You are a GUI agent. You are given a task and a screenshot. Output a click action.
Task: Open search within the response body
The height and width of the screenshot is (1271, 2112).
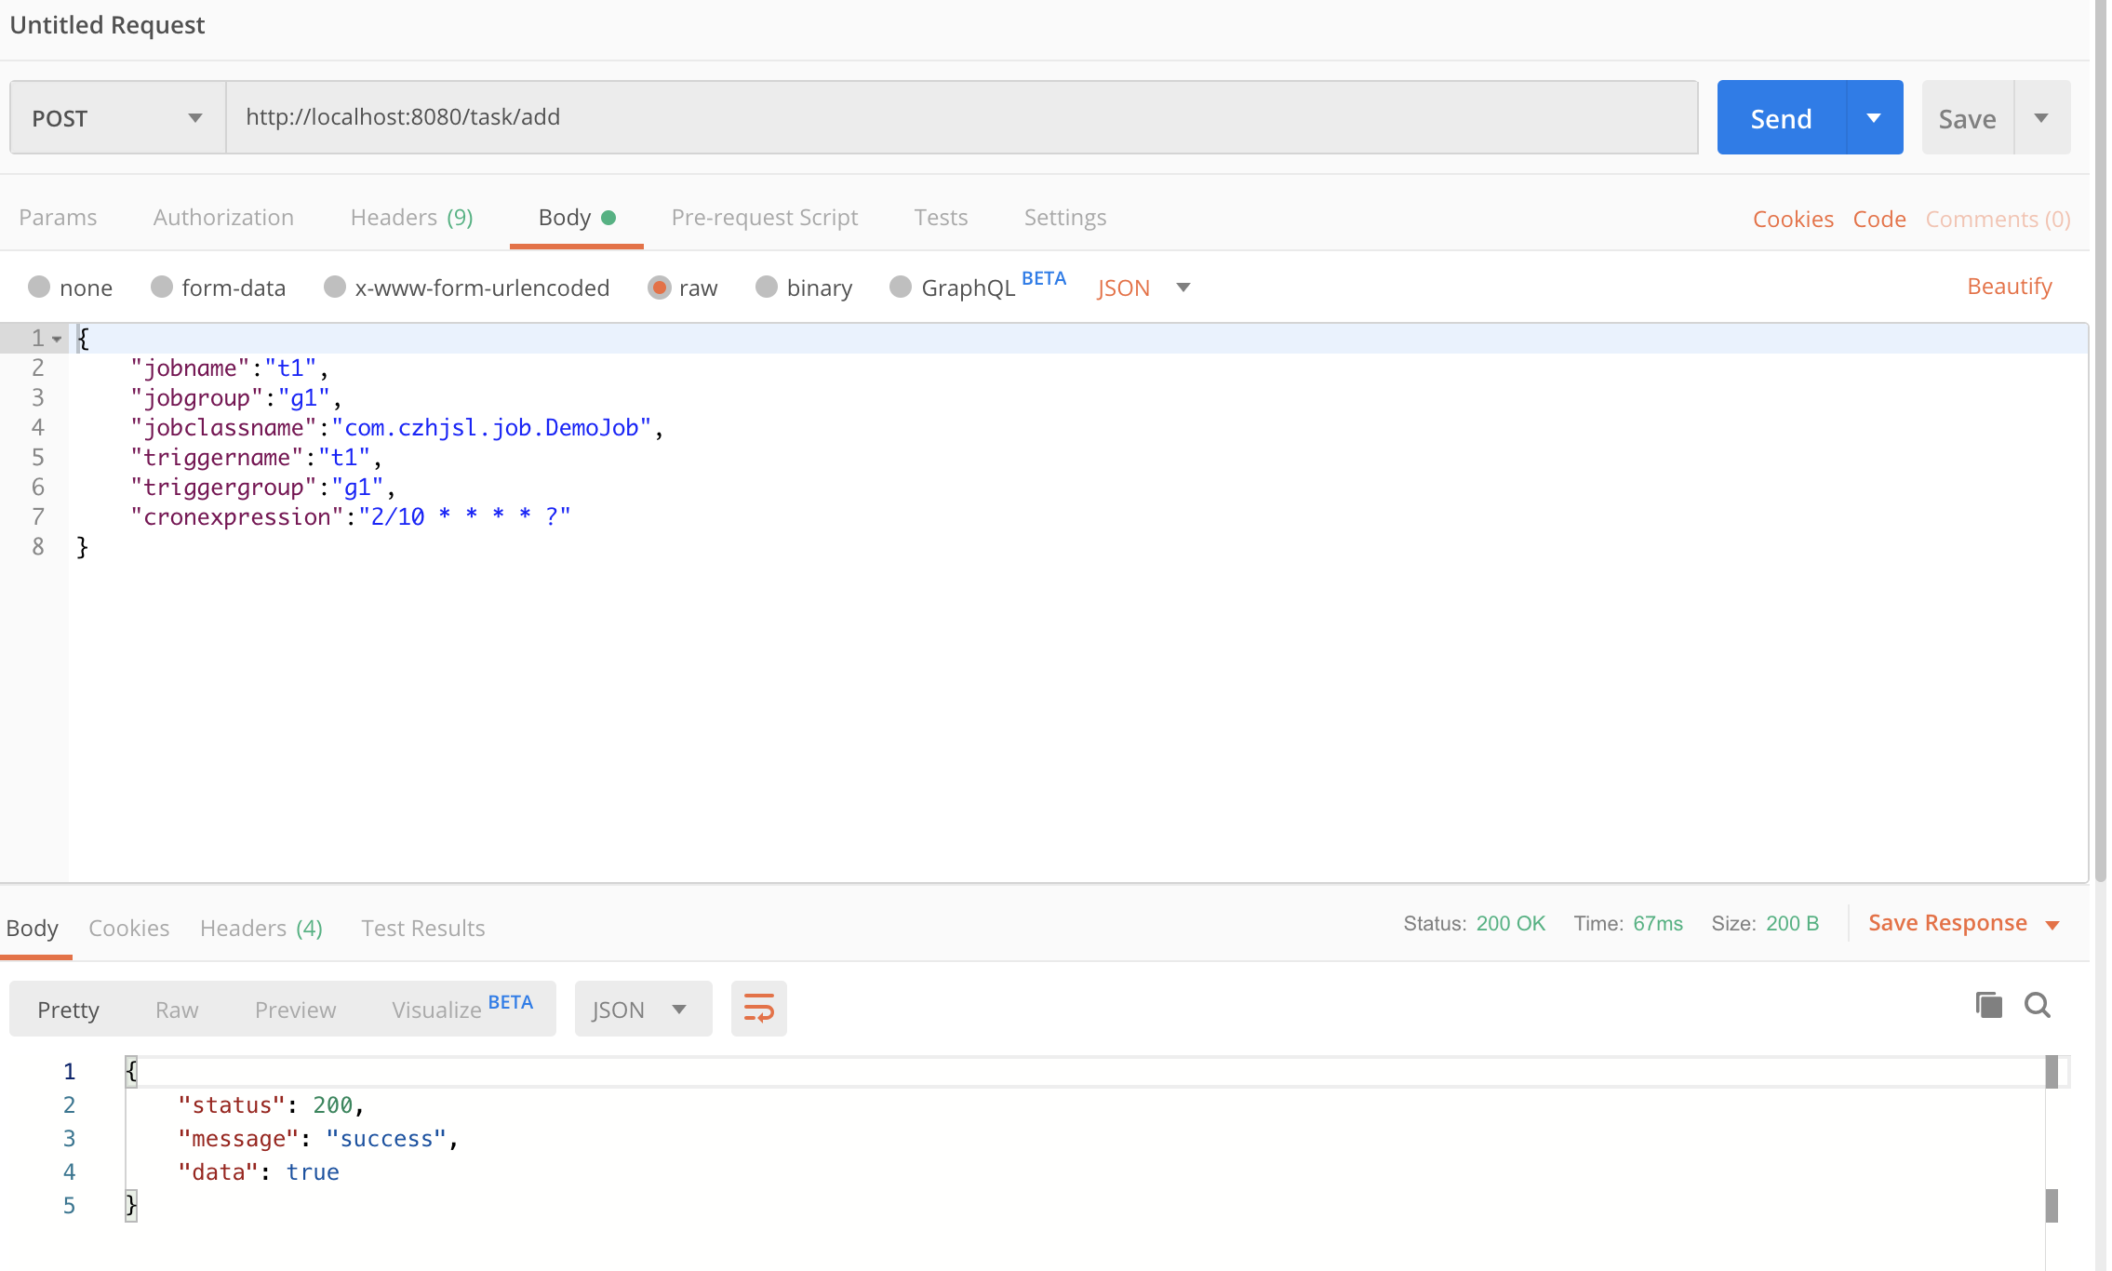click(2038, 1006)
